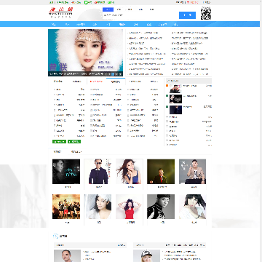262x262 pixels.
Task: Click the QR code image in header
Action: (x=206, y=15)
